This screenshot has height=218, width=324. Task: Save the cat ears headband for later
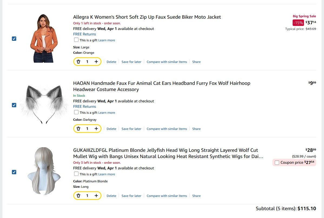point(131,129)
